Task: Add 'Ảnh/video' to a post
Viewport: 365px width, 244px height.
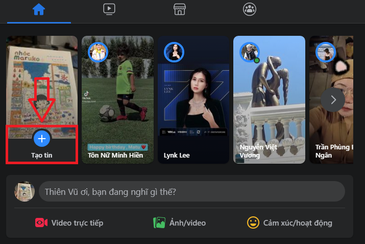Action: tap(180, 223)
